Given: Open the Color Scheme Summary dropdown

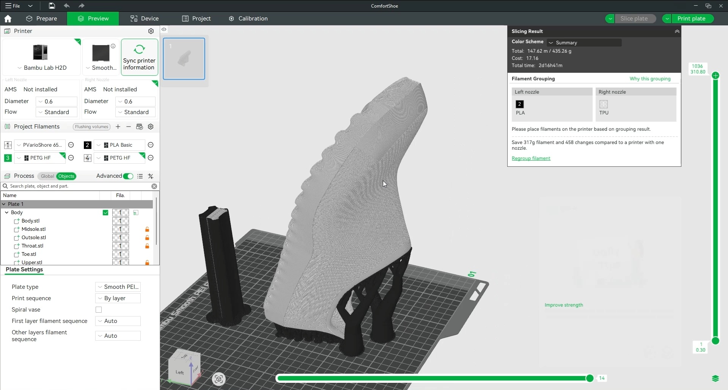Looking at the screenshot, I should tap(584, 42).
